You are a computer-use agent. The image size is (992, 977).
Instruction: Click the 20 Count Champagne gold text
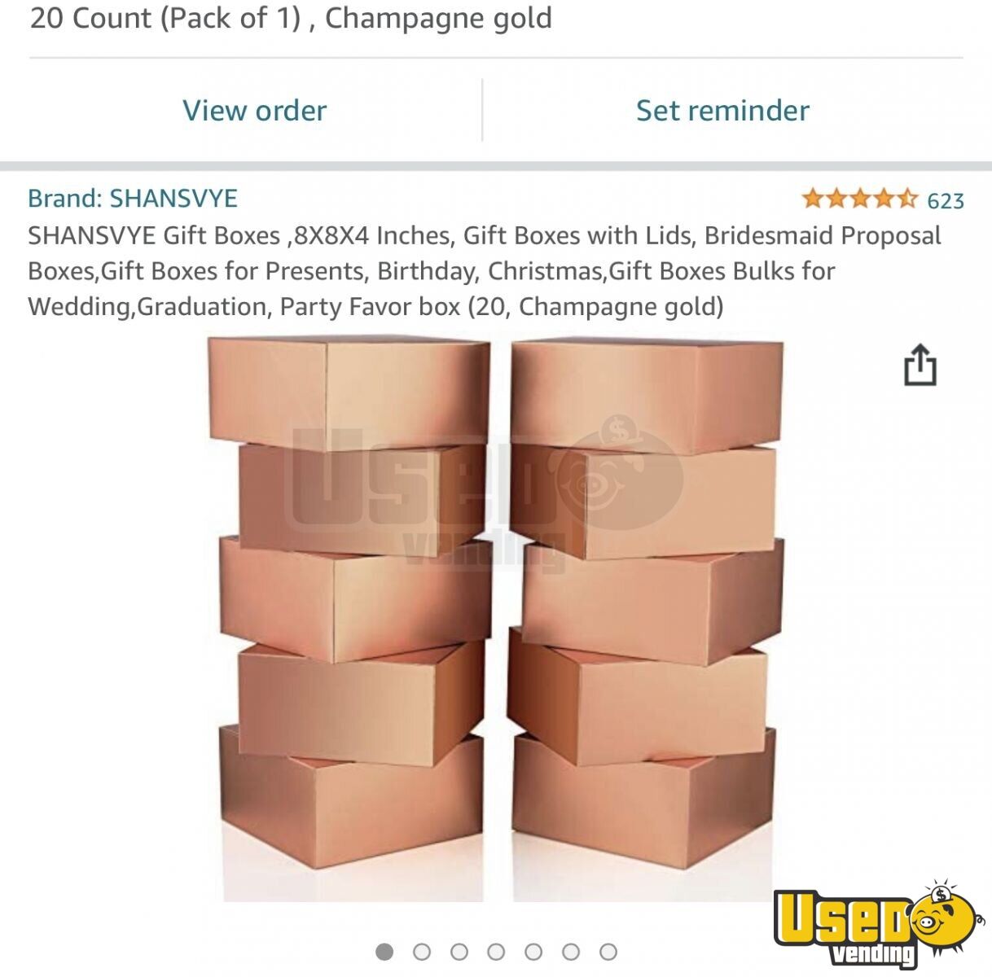(291, 18)
